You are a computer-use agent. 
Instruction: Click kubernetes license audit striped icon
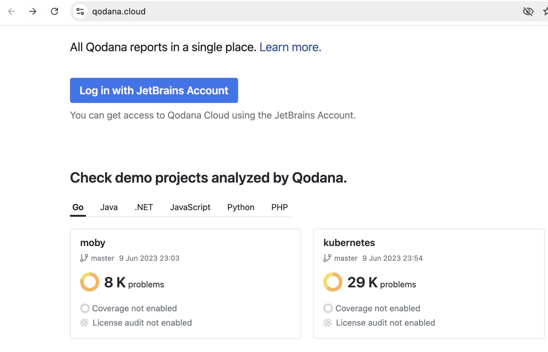(328, 323)
